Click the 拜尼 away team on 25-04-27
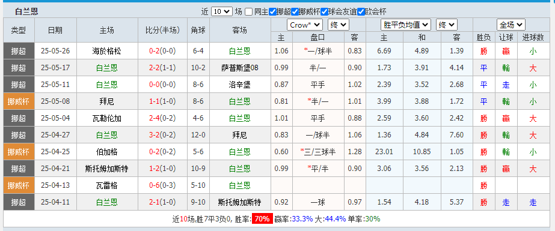The height and width of the screenshot is (231, 555). pyautogui.click(x=240, y=135)
